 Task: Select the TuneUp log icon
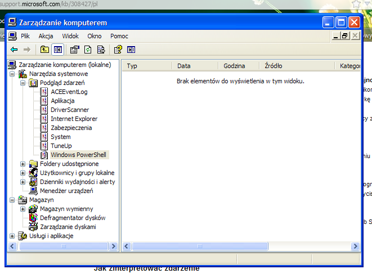(44, 146)
